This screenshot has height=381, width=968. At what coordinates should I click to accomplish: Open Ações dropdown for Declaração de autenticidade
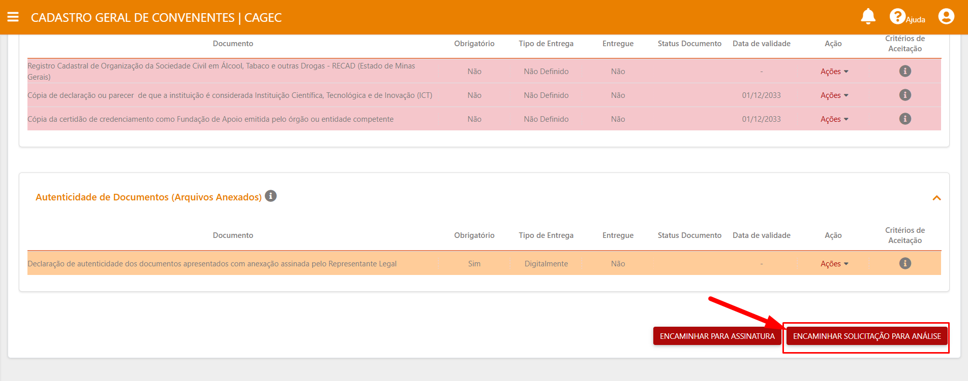pos(834,264)
